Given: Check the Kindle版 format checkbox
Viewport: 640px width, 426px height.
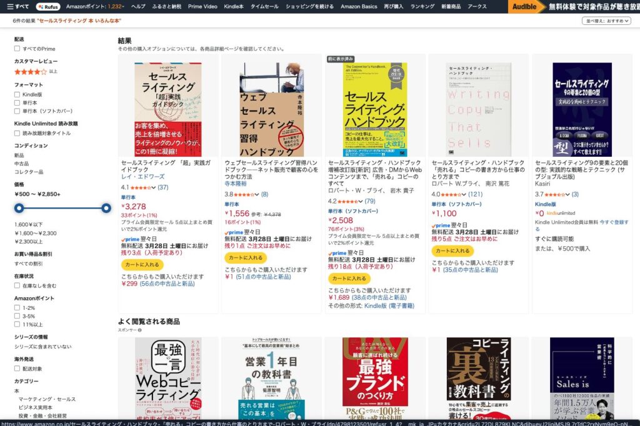Looking at the screenshot, I should point(17,94).
